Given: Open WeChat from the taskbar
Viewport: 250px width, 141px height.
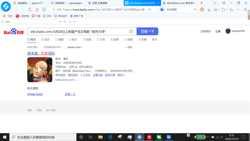Looking at the screenshot, I should [159, 137].
